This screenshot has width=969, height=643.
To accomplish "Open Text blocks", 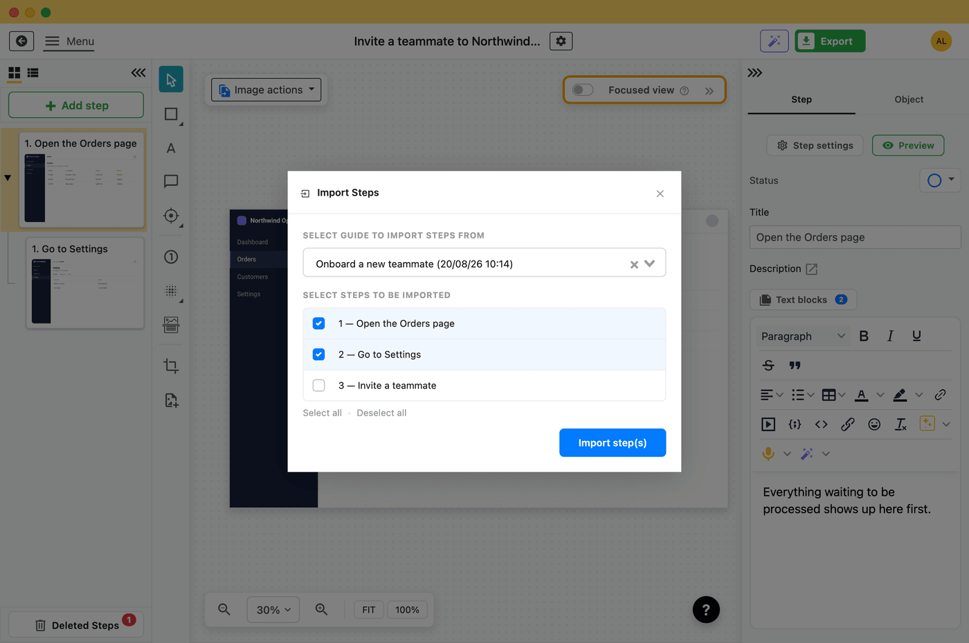I will coord(803,299).
